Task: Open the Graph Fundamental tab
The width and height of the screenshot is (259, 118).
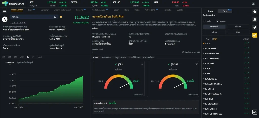Action: pos(62,10)
